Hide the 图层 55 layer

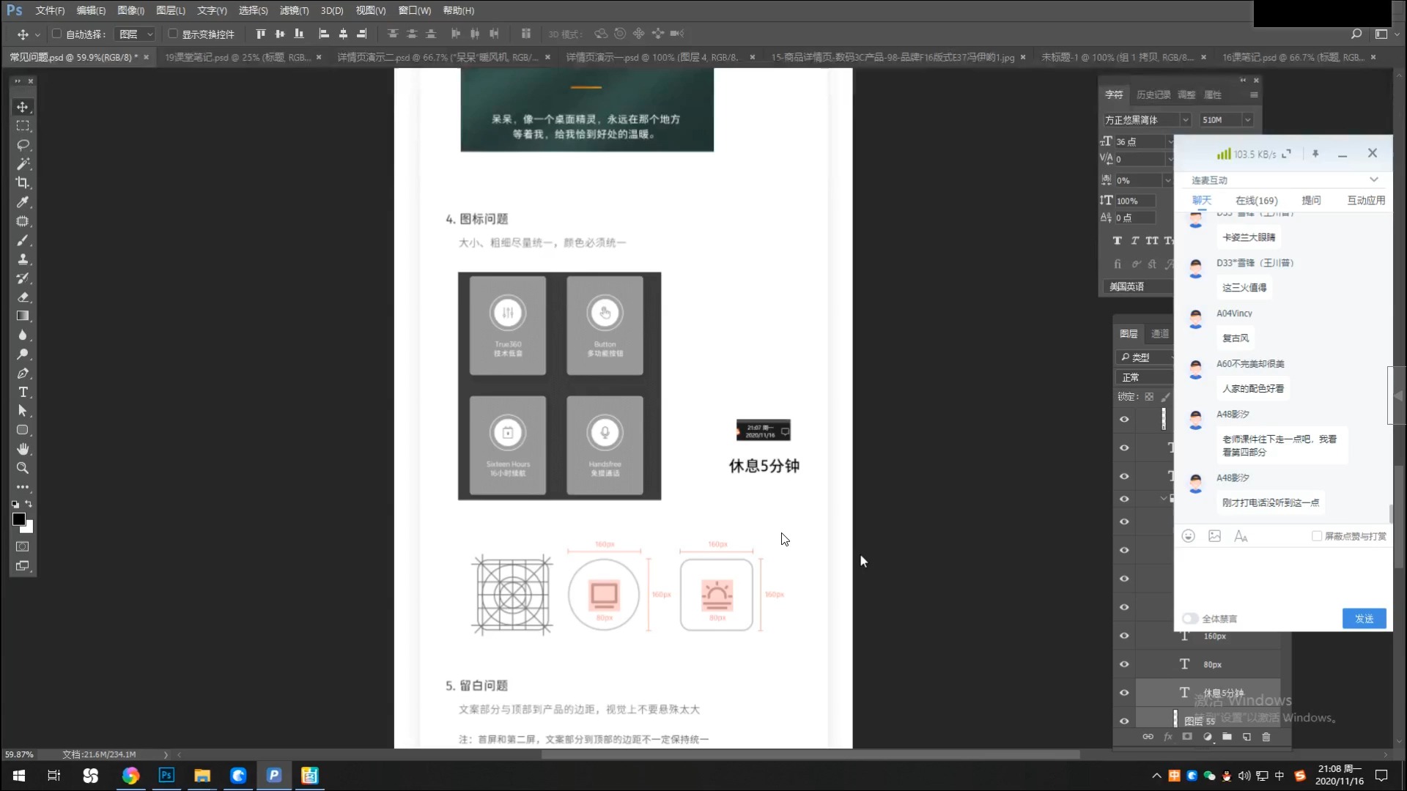coord(1124,721)
